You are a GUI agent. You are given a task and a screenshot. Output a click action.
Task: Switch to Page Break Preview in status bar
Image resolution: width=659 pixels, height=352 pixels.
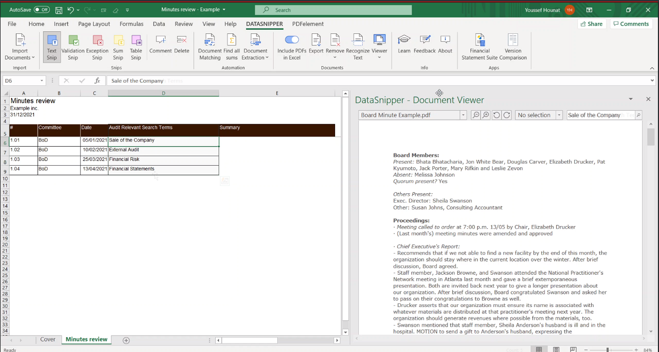tap(573, 349)
